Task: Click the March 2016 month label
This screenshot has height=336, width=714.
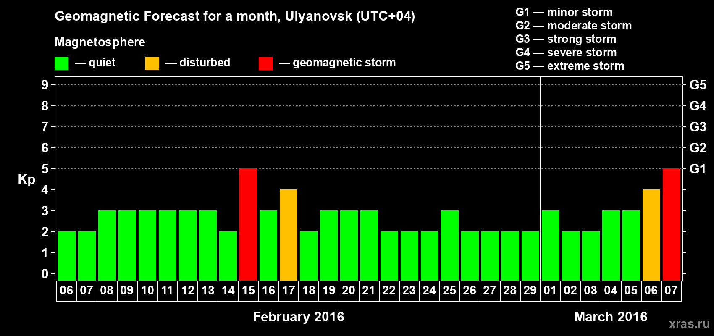Action: point(611,317)
